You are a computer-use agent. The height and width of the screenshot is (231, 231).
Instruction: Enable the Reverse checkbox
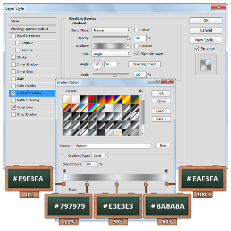137,46
